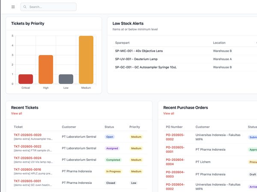The image size is (257, 192).
Task: Select SP-GC-001 - GC Autosampler Syringe 10uL
Action: [x=185, y=67]
